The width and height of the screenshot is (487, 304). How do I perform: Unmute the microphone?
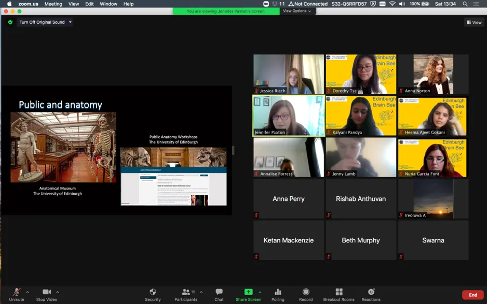pyautogui.click(x=17, y=293)
